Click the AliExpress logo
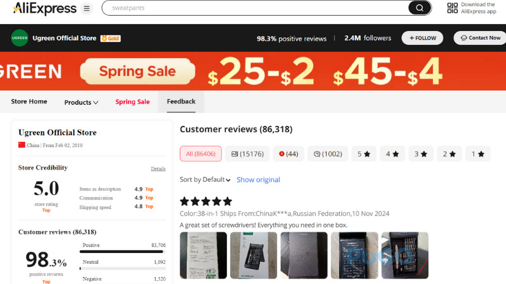The height and width of the screenshot is (284, 506). click(x=38, y=8)
